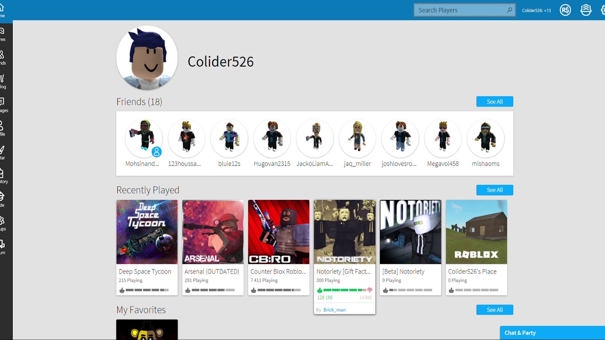
Task: Click the 128 198 upvote count
Action: [325, 297]
